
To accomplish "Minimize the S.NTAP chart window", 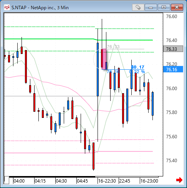I will pos(151,7).
